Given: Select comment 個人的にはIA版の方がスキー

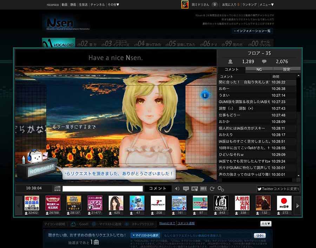Looking at the screenshot, I should tap(257, 128).
